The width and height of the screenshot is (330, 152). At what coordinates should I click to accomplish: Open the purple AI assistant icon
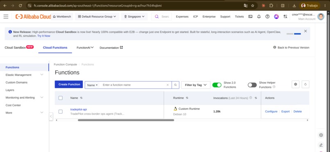[276, 17]
